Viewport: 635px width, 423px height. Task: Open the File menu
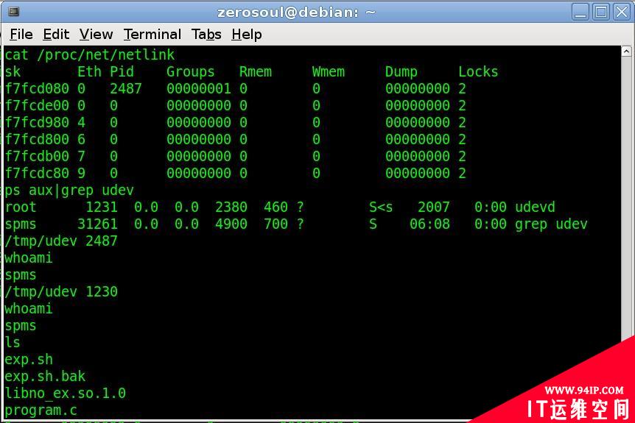pos(21,35)
